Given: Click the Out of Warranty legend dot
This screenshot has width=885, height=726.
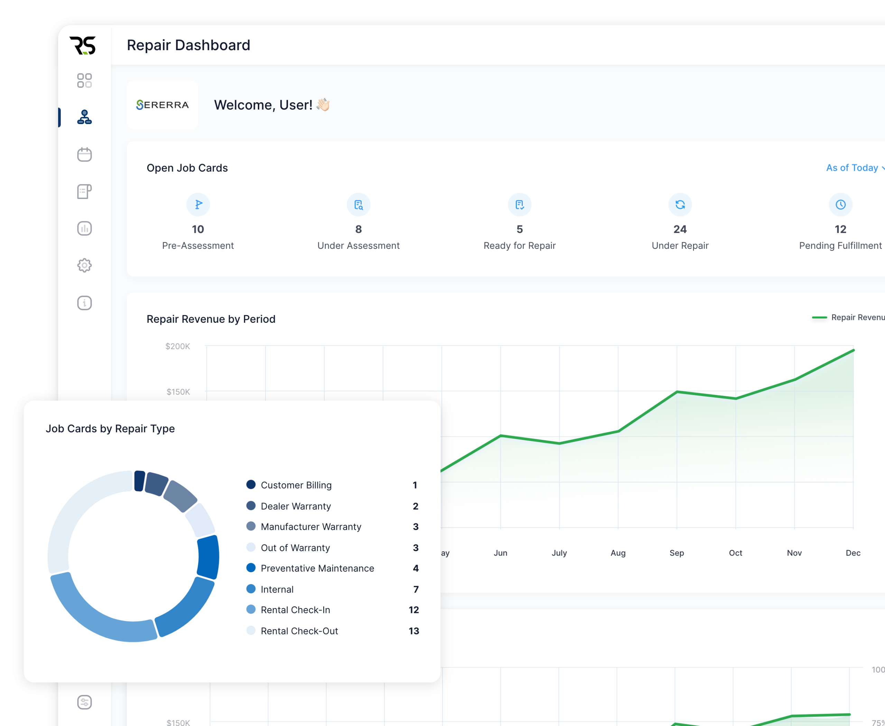Looking at the screenshot, I should (x=251, y=547).
